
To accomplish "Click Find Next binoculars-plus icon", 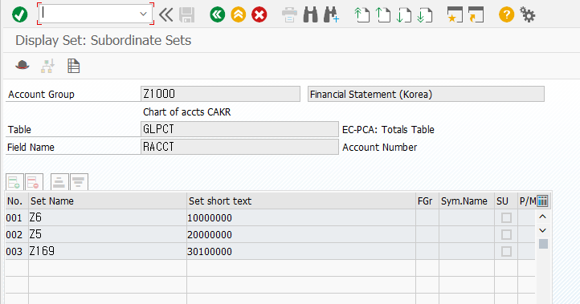I will click(331, 14).
